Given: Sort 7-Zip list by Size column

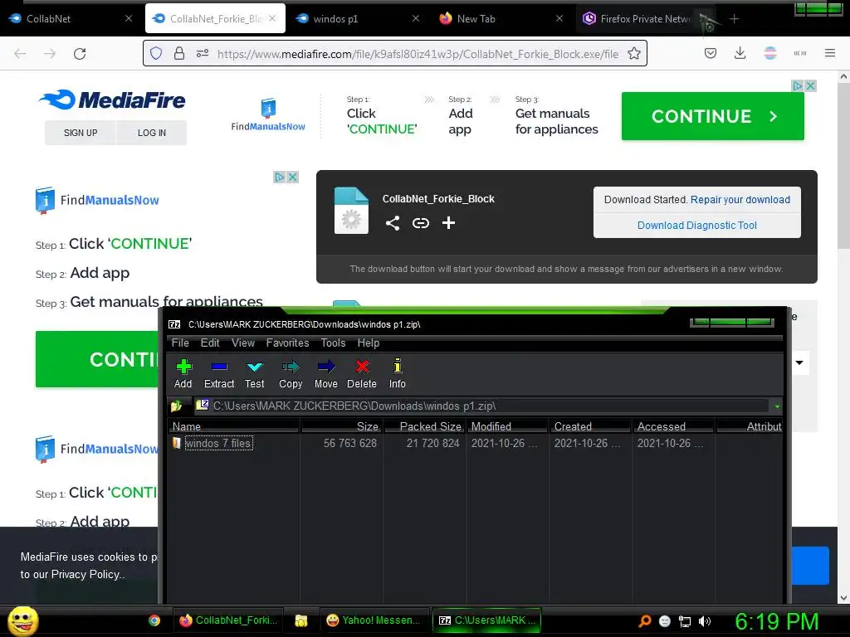Looking at the screenshot, I should [341, 426].
